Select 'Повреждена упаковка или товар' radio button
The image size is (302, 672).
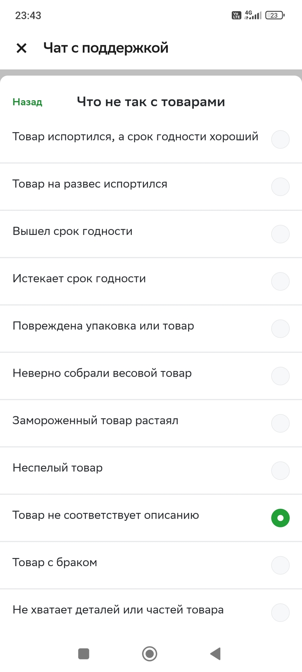click(x=280, y=328)
